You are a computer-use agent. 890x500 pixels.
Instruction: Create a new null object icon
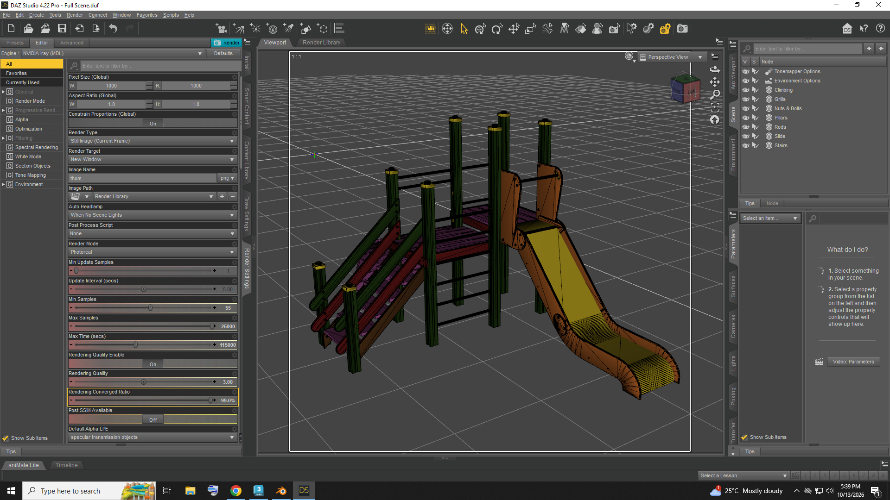(x=322, y=29)
